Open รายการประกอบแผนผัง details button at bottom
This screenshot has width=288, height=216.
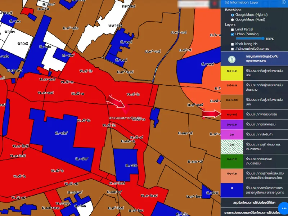click(252, 212)
